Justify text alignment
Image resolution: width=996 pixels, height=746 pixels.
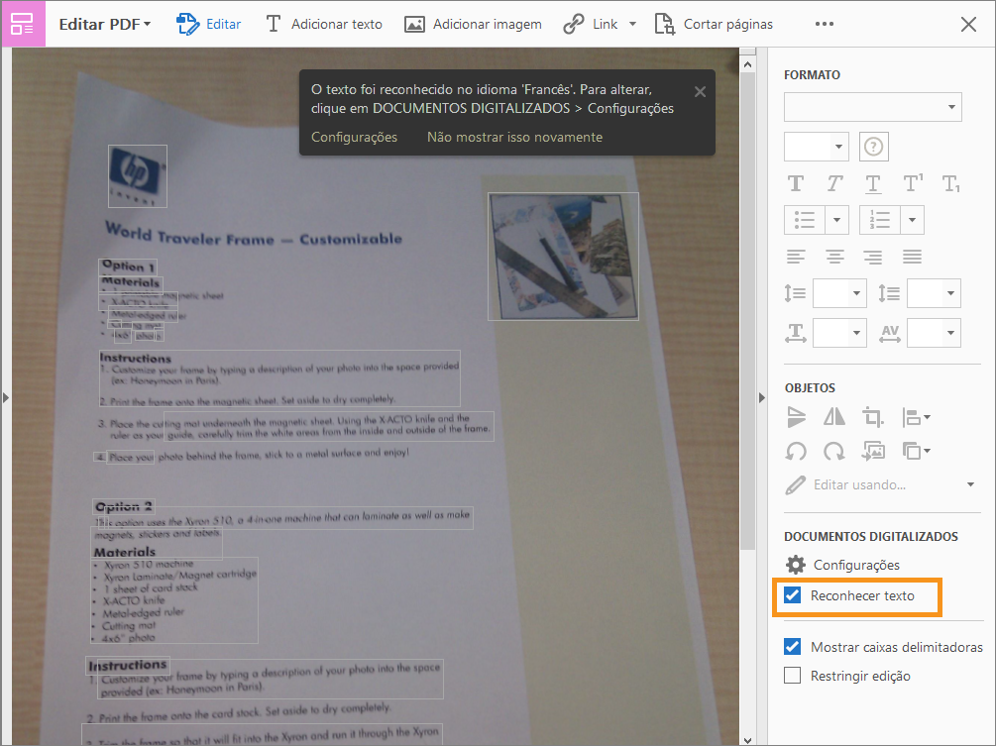coord(912,257)
